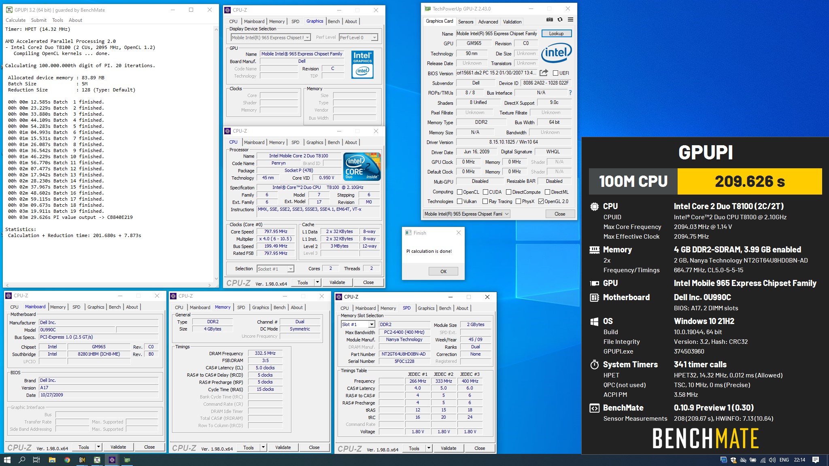Open taskbar Search
This screenshot has height=466, width=829.
pos(22,460)
